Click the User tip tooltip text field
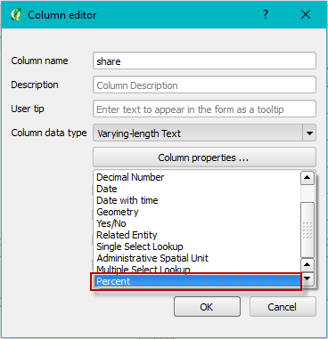 (204, 109)
